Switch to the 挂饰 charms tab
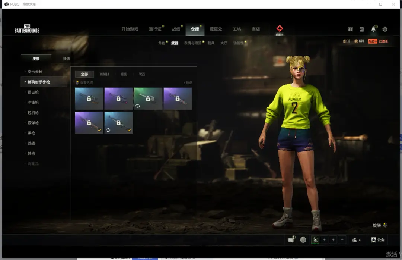Viewport: 402px width, 260px height. coord(66,59)
